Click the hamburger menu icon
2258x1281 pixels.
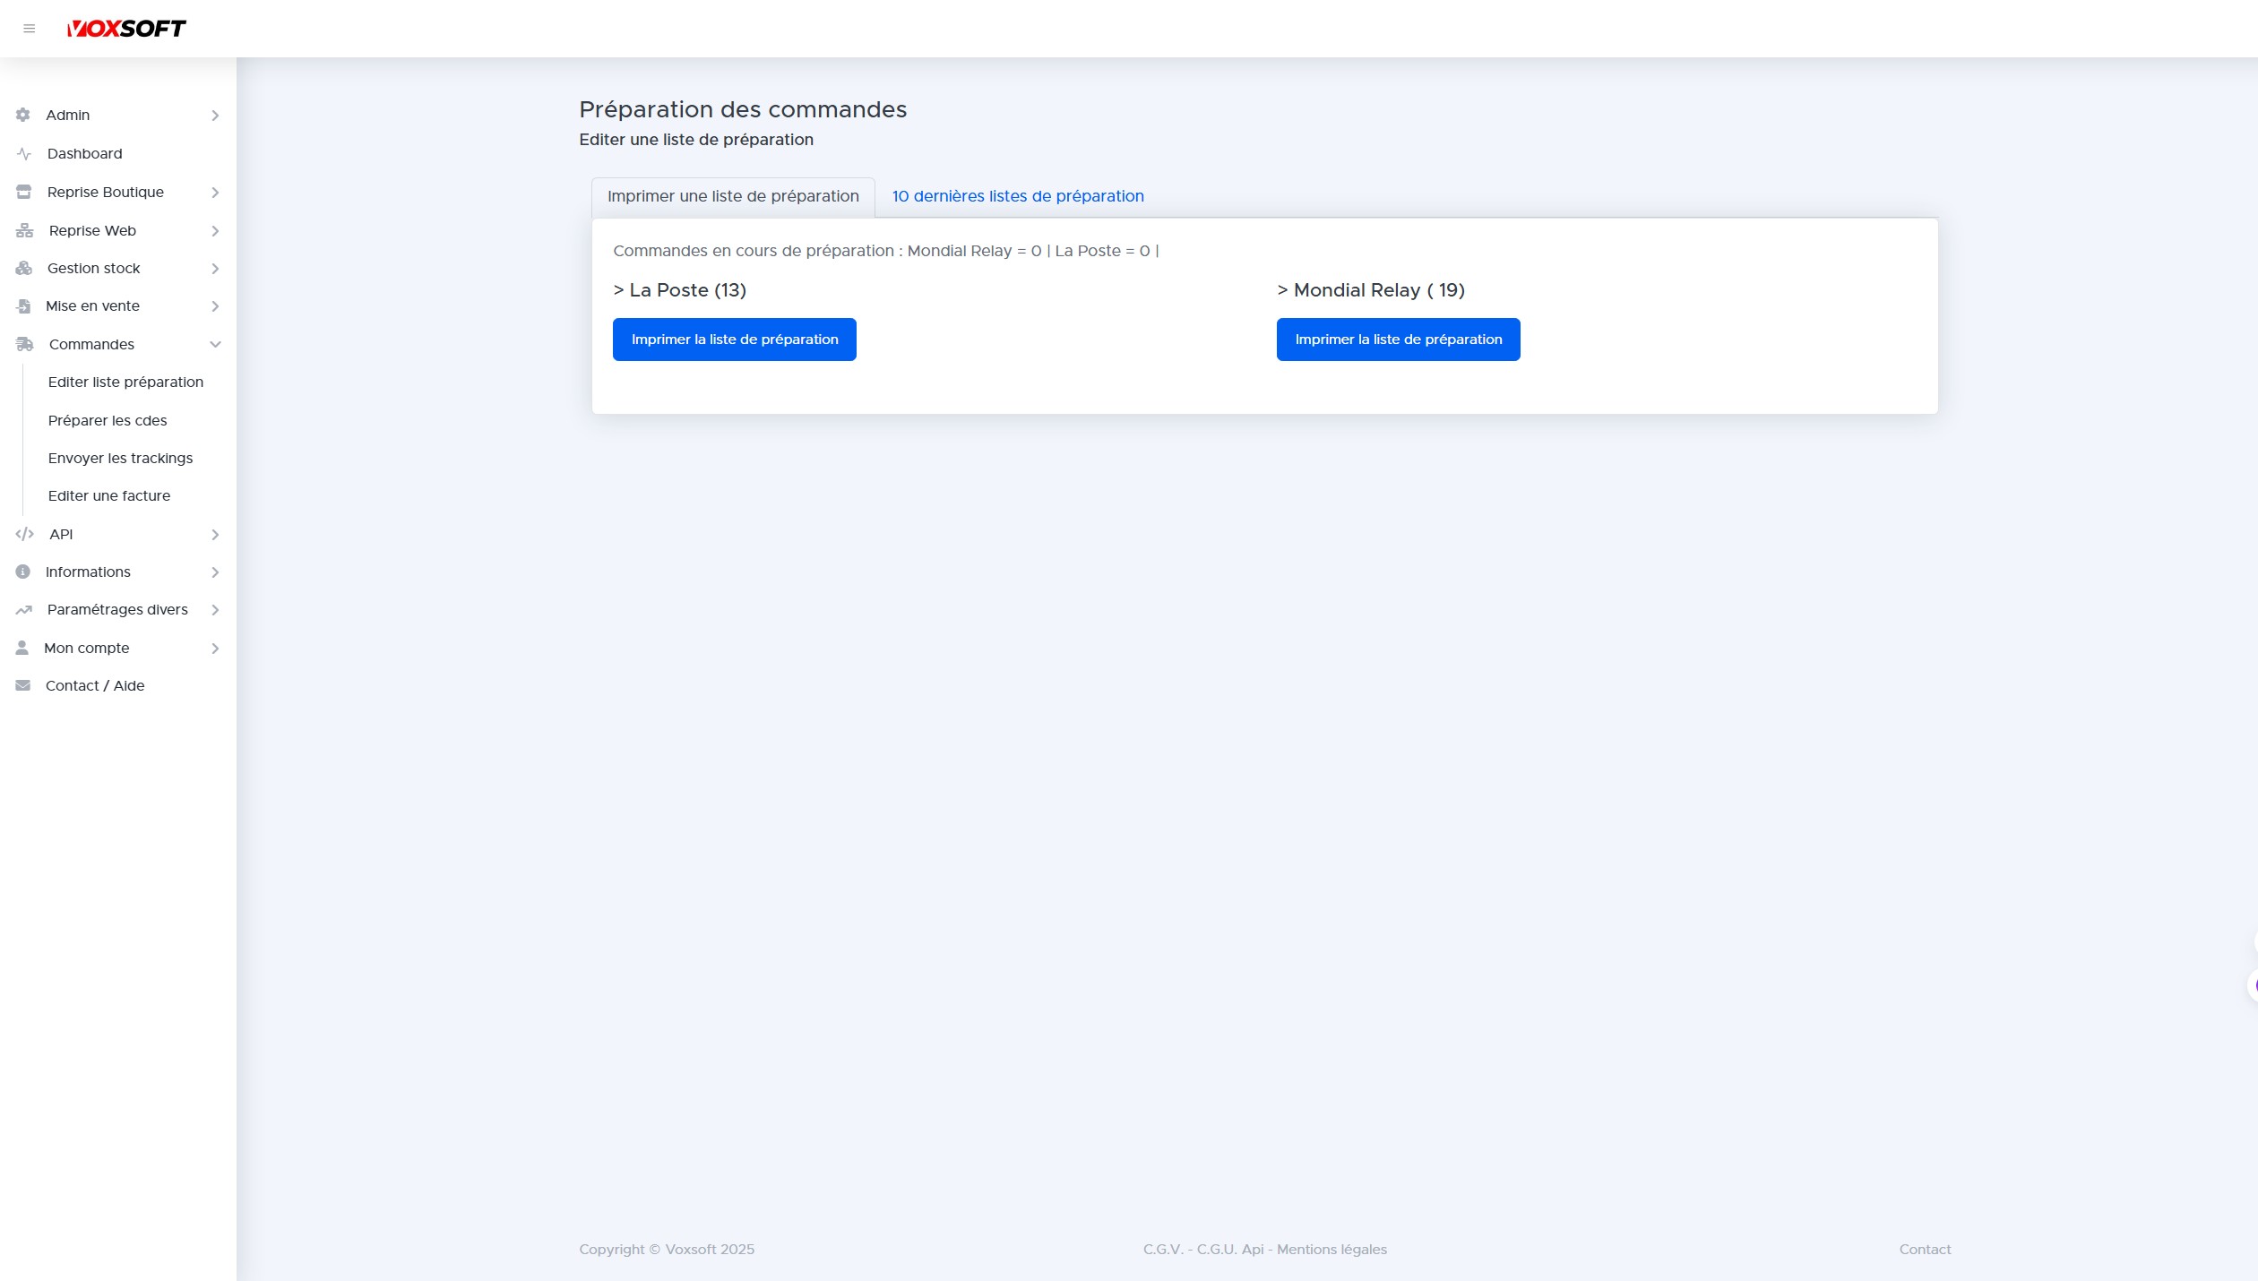[x=30, y=28]
